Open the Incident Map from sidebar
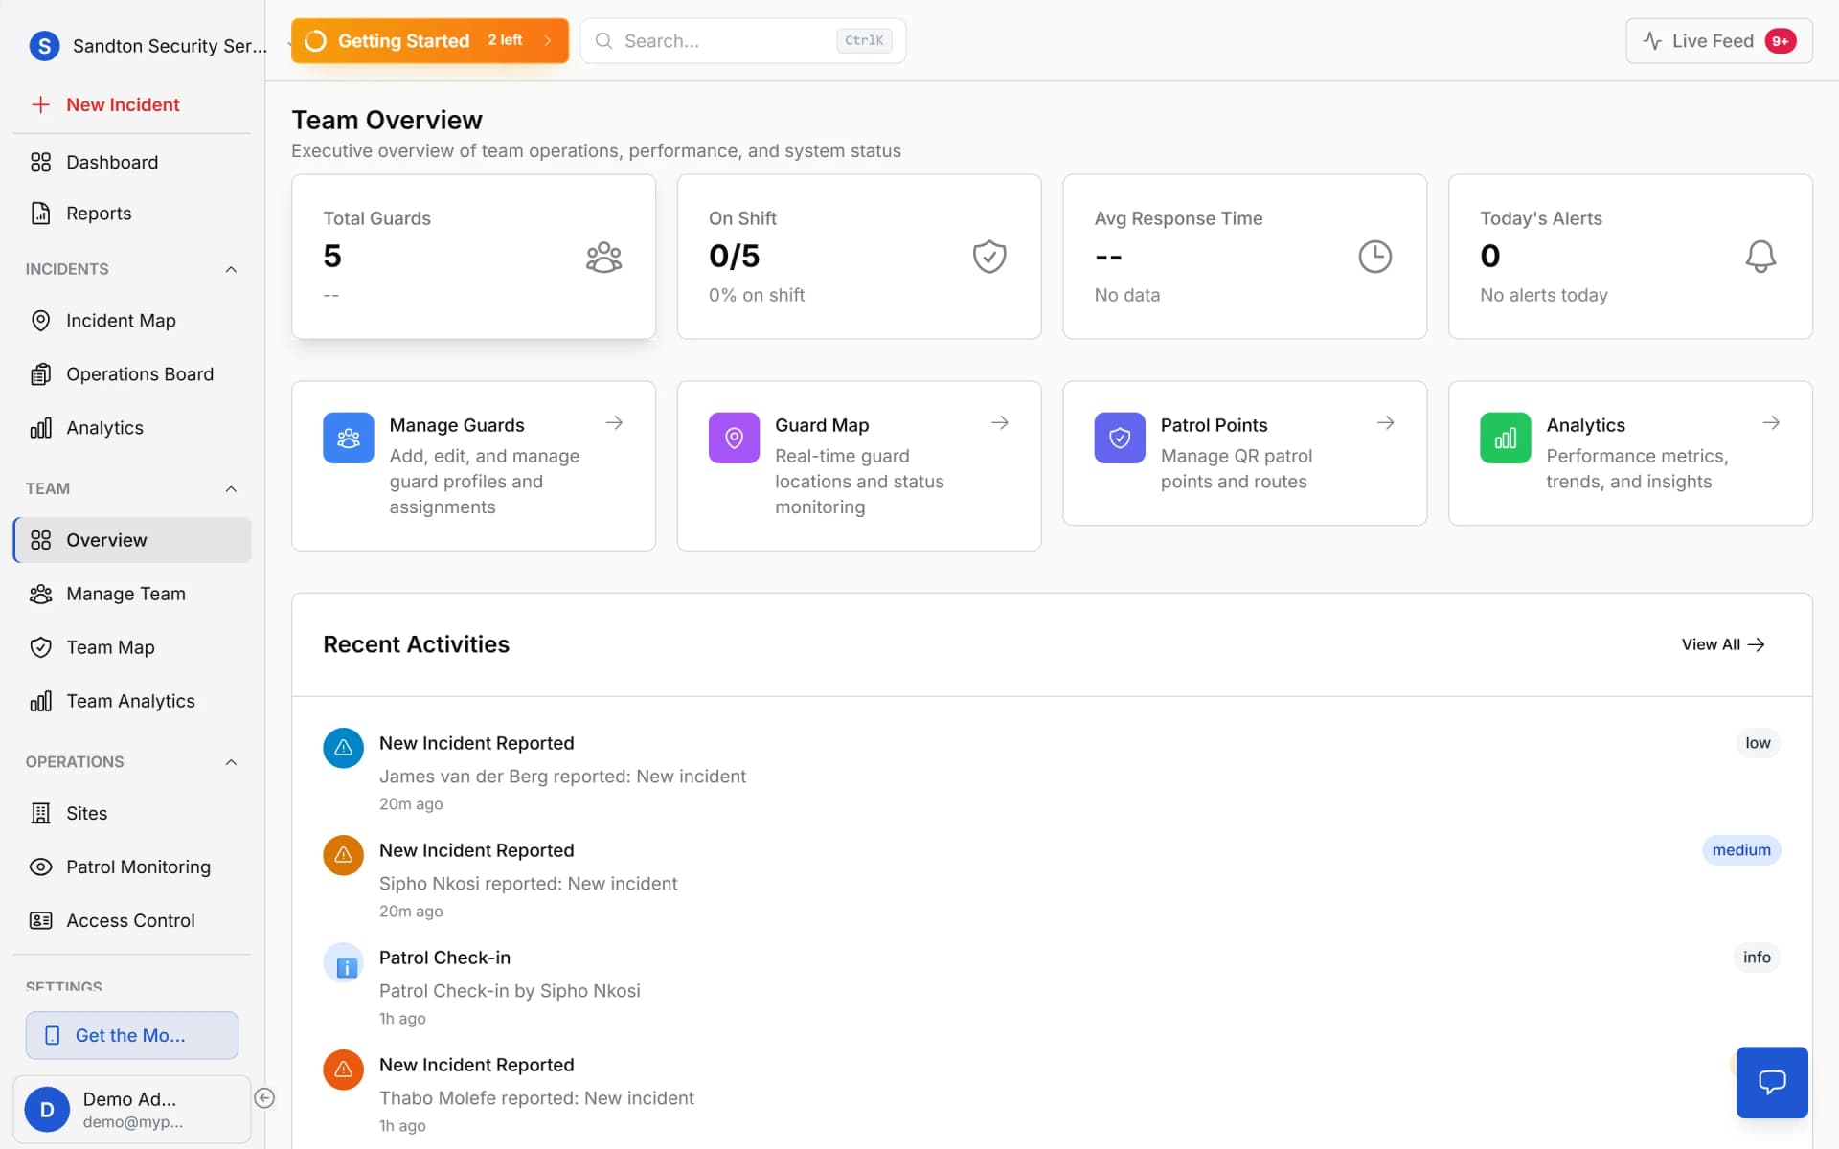The width and height of the screenshot is (1839, 1149). [120, 320]
